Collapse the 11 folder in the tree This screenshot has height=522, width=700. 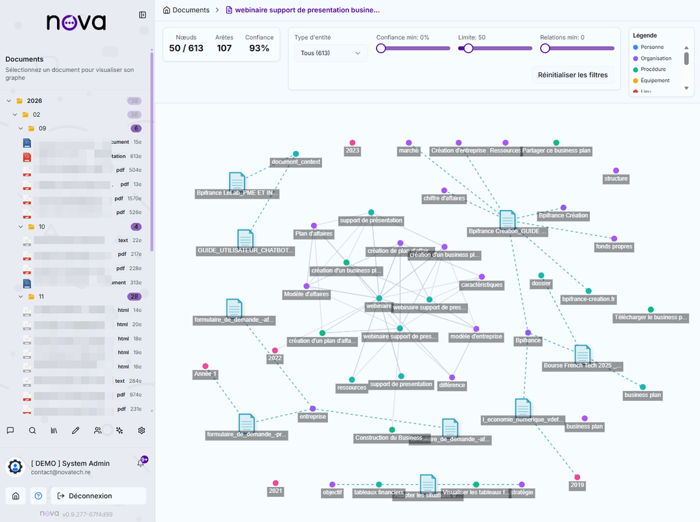[x=21, y=296]
